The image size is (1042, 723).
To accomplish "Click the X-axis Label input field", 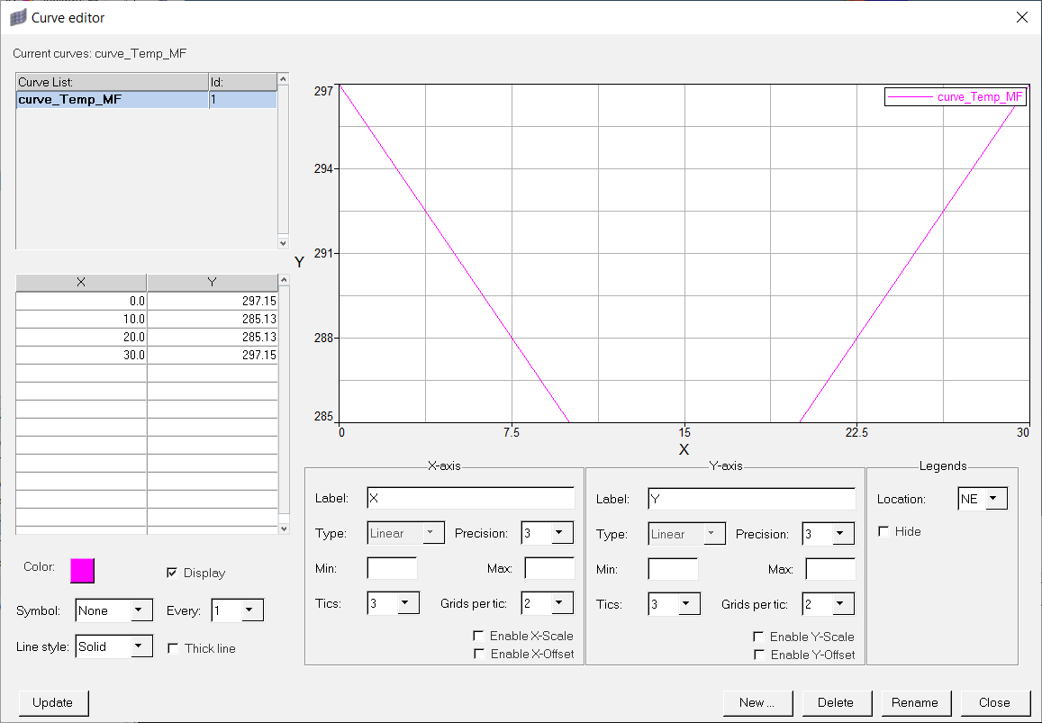I will click(470, 498).
